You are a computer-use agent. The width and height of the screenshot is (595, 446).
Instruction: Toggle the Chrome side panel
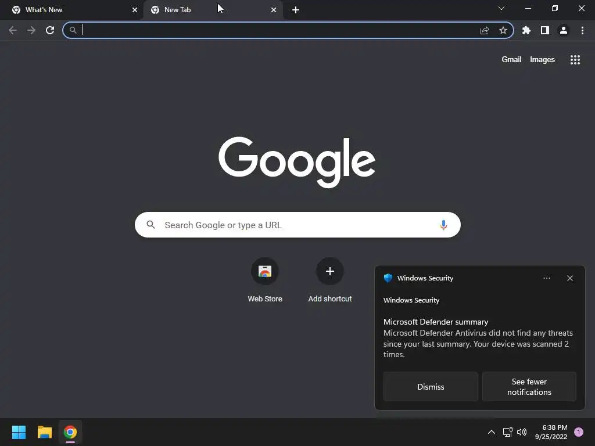click(545, 30)
